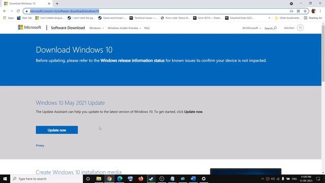This screenshot has width=325, height=183.
Task: Click the Aarohan account avatar icon
Action: click(300, 28)
